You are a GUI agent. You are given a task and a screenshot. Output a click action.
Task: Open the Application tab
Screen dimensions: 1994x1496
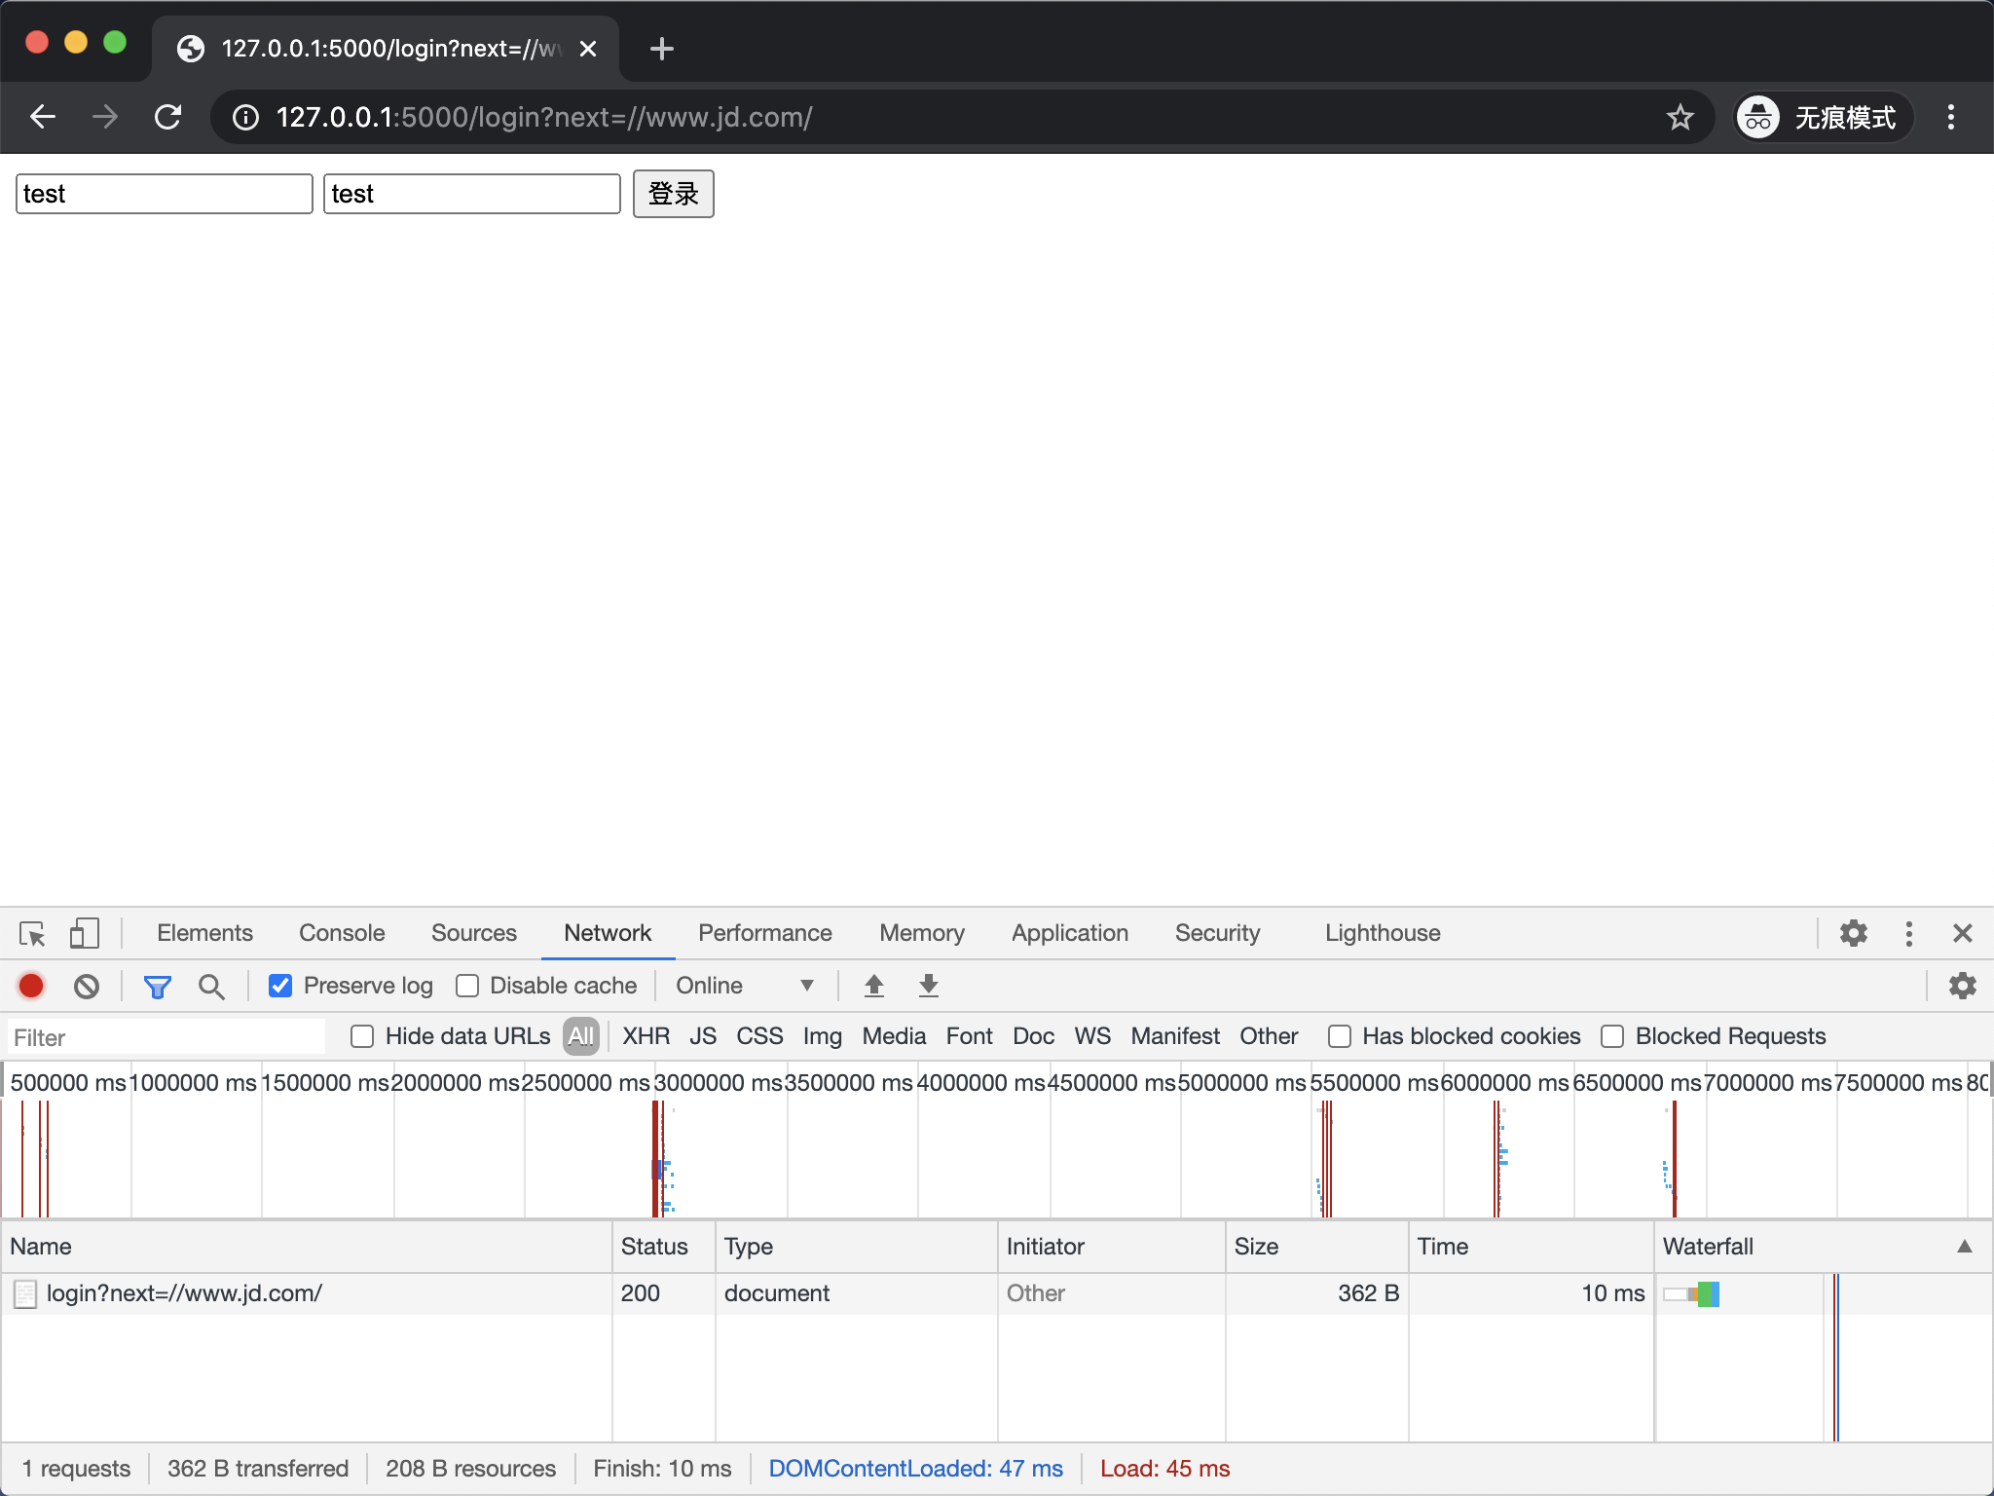pos(1069,933)
